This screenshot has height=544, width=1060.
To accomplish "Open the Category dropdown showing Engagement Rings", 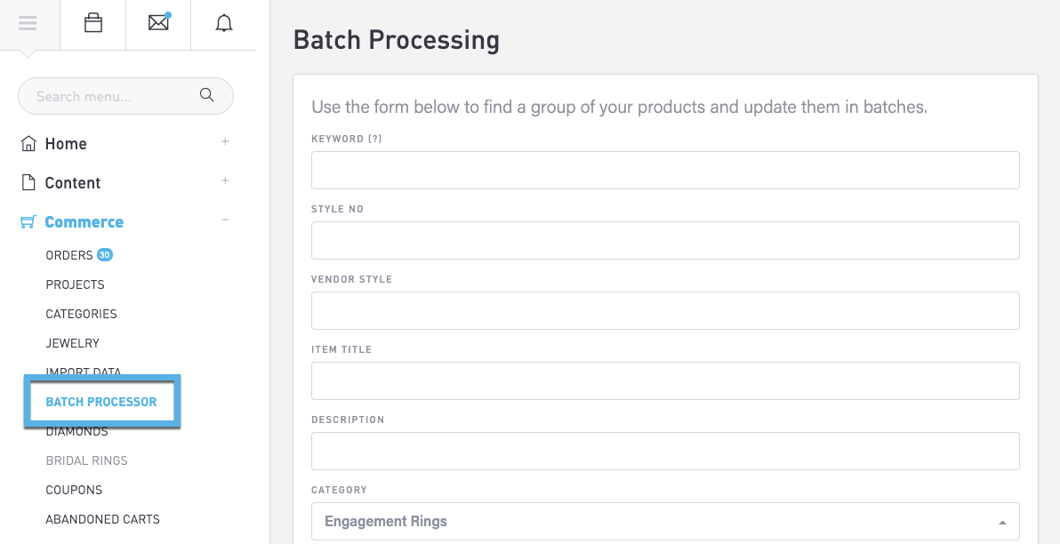I will (x=665, y=522).
